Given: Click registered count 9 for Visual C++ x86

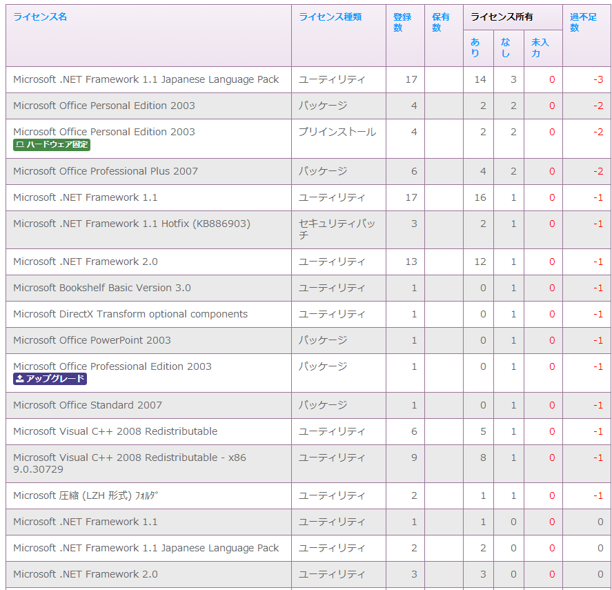Looking at the screenshot, I should [x=414, y=458].
